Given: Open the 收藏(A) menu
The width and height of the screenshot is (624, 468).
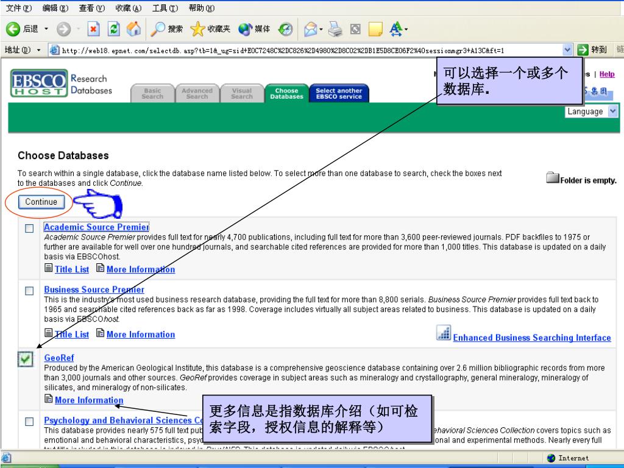Looking at the screenshot, I should point(129,8).
